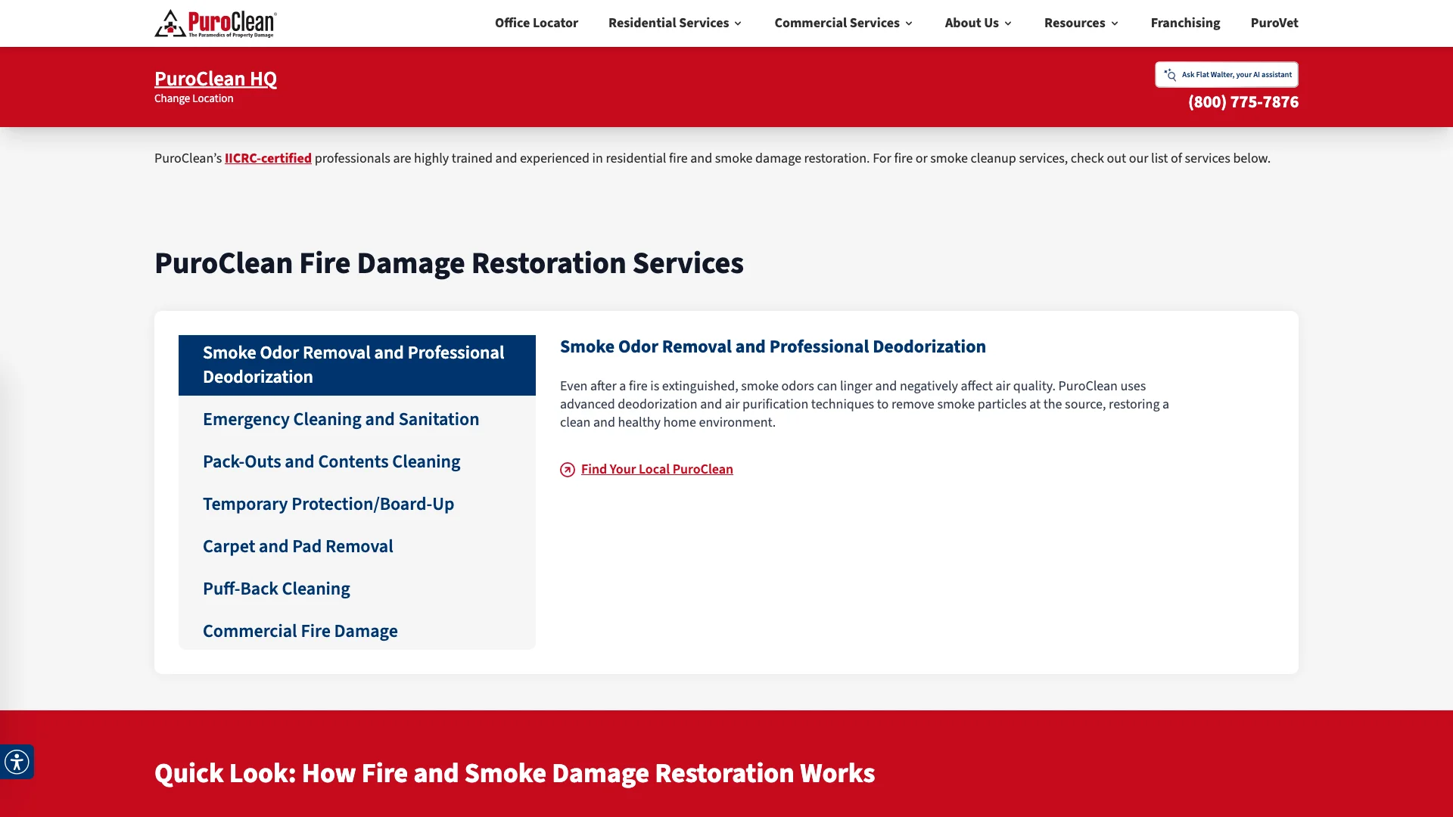The width and height of the screenshot is (1453, 817).
Task: Select the Carpet and Pad Removal tab
Action: (x=297, y=546)
